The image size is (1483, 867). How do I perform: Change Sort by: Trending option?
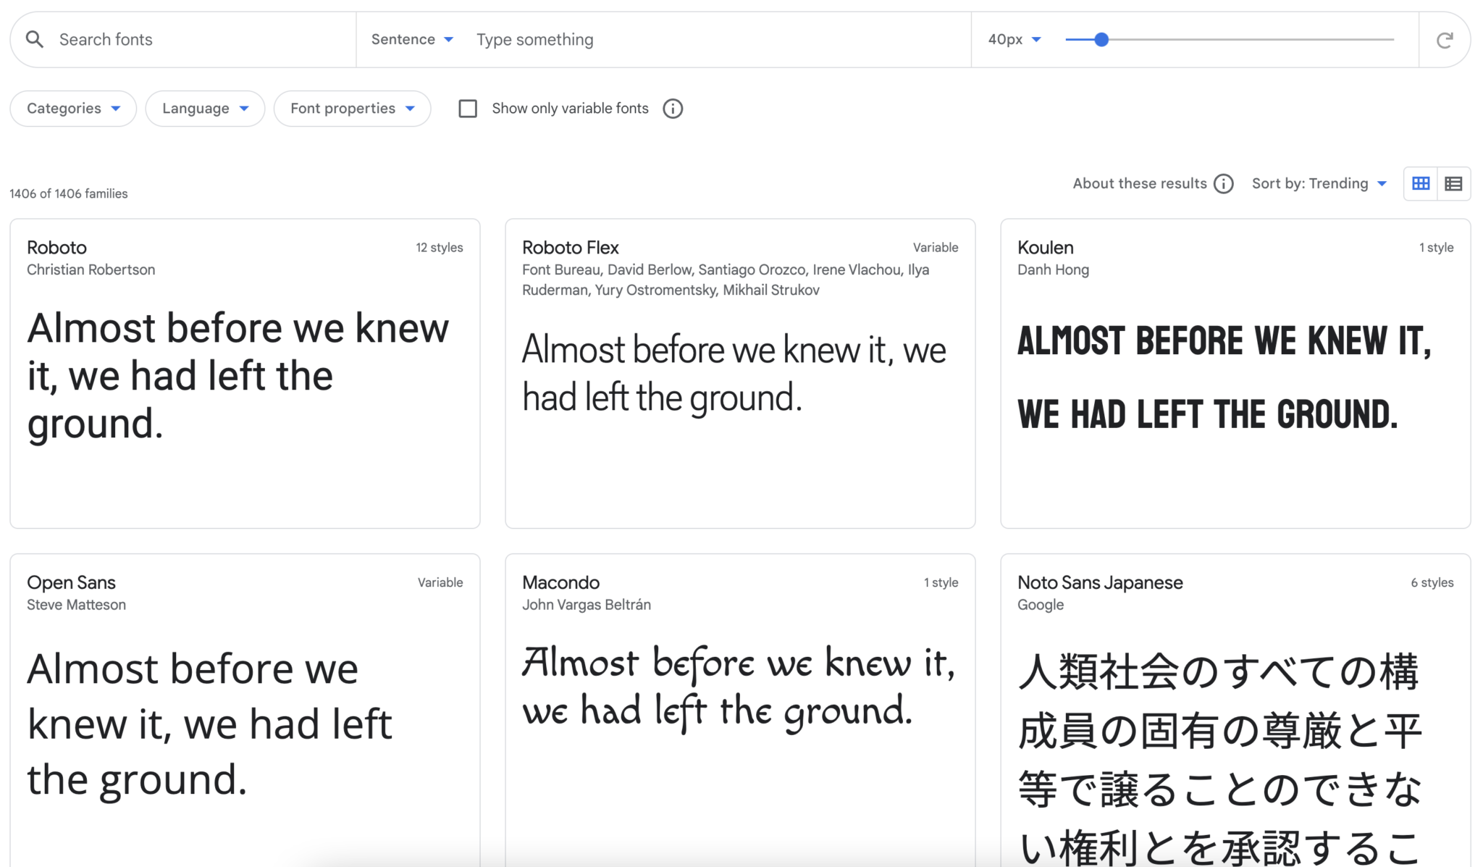(1319, 183)
